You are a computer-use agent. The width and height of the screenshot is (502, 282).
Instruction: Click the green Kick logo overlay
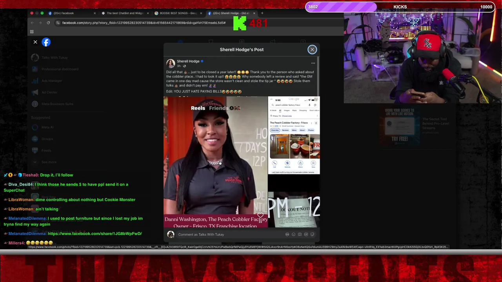(x=240, y=23)
